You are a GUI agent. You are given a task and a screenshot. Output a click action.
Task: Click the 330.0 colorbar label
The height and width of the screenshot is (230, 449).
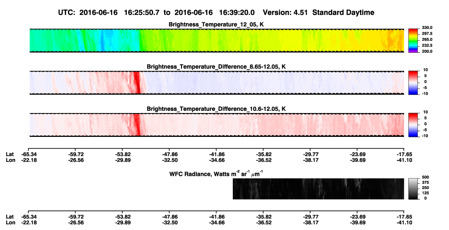427,28
